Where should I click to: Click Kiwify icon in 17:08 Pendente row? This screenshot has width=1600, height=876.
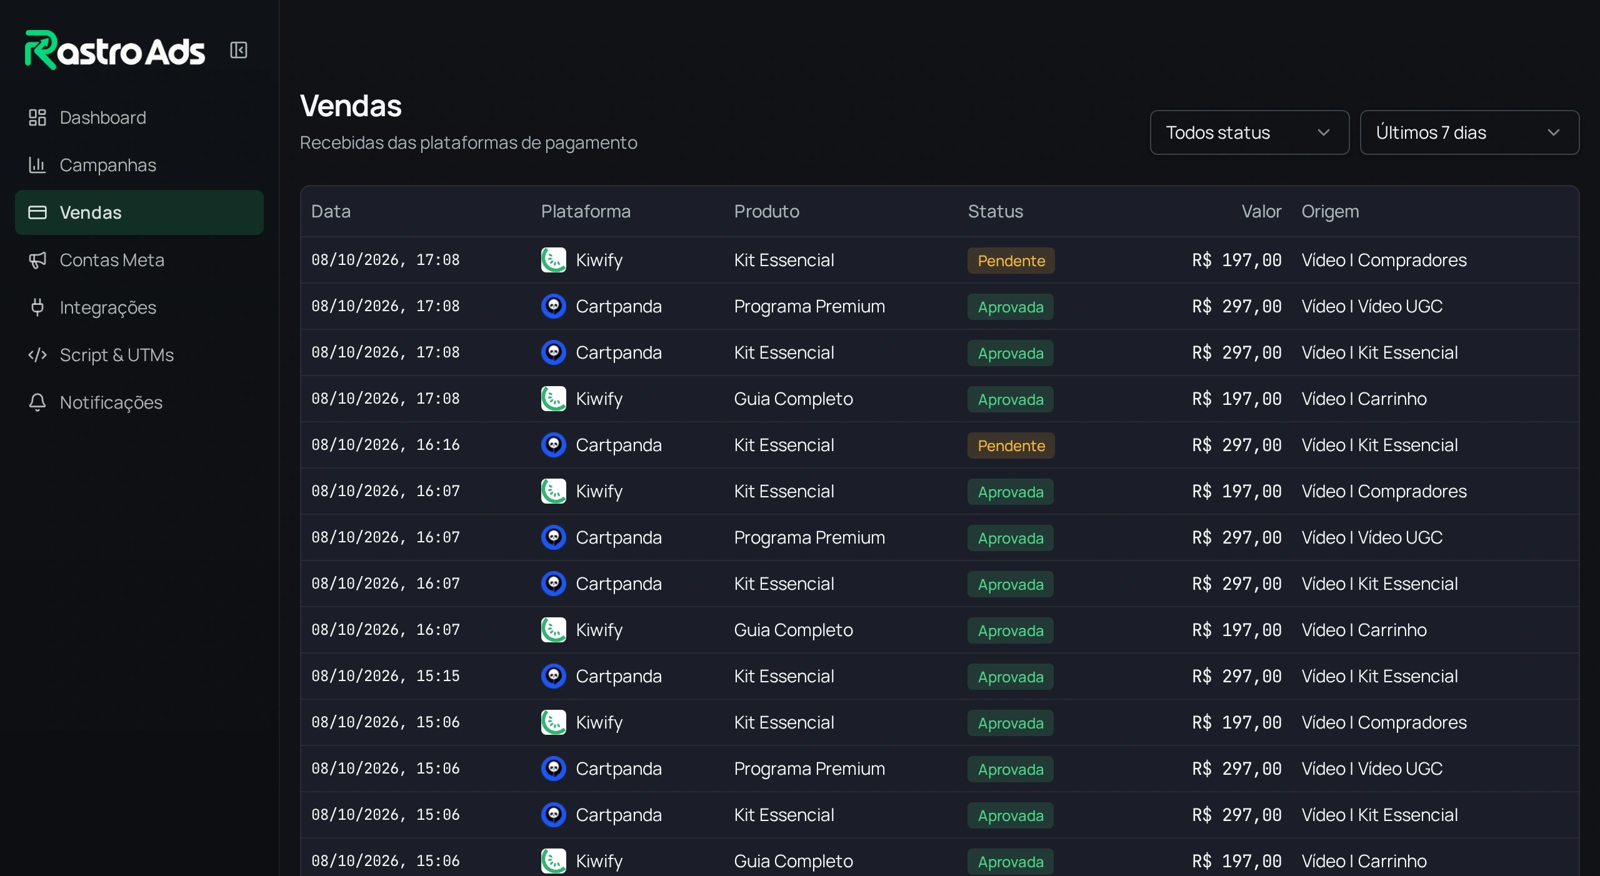coord(554,260)
